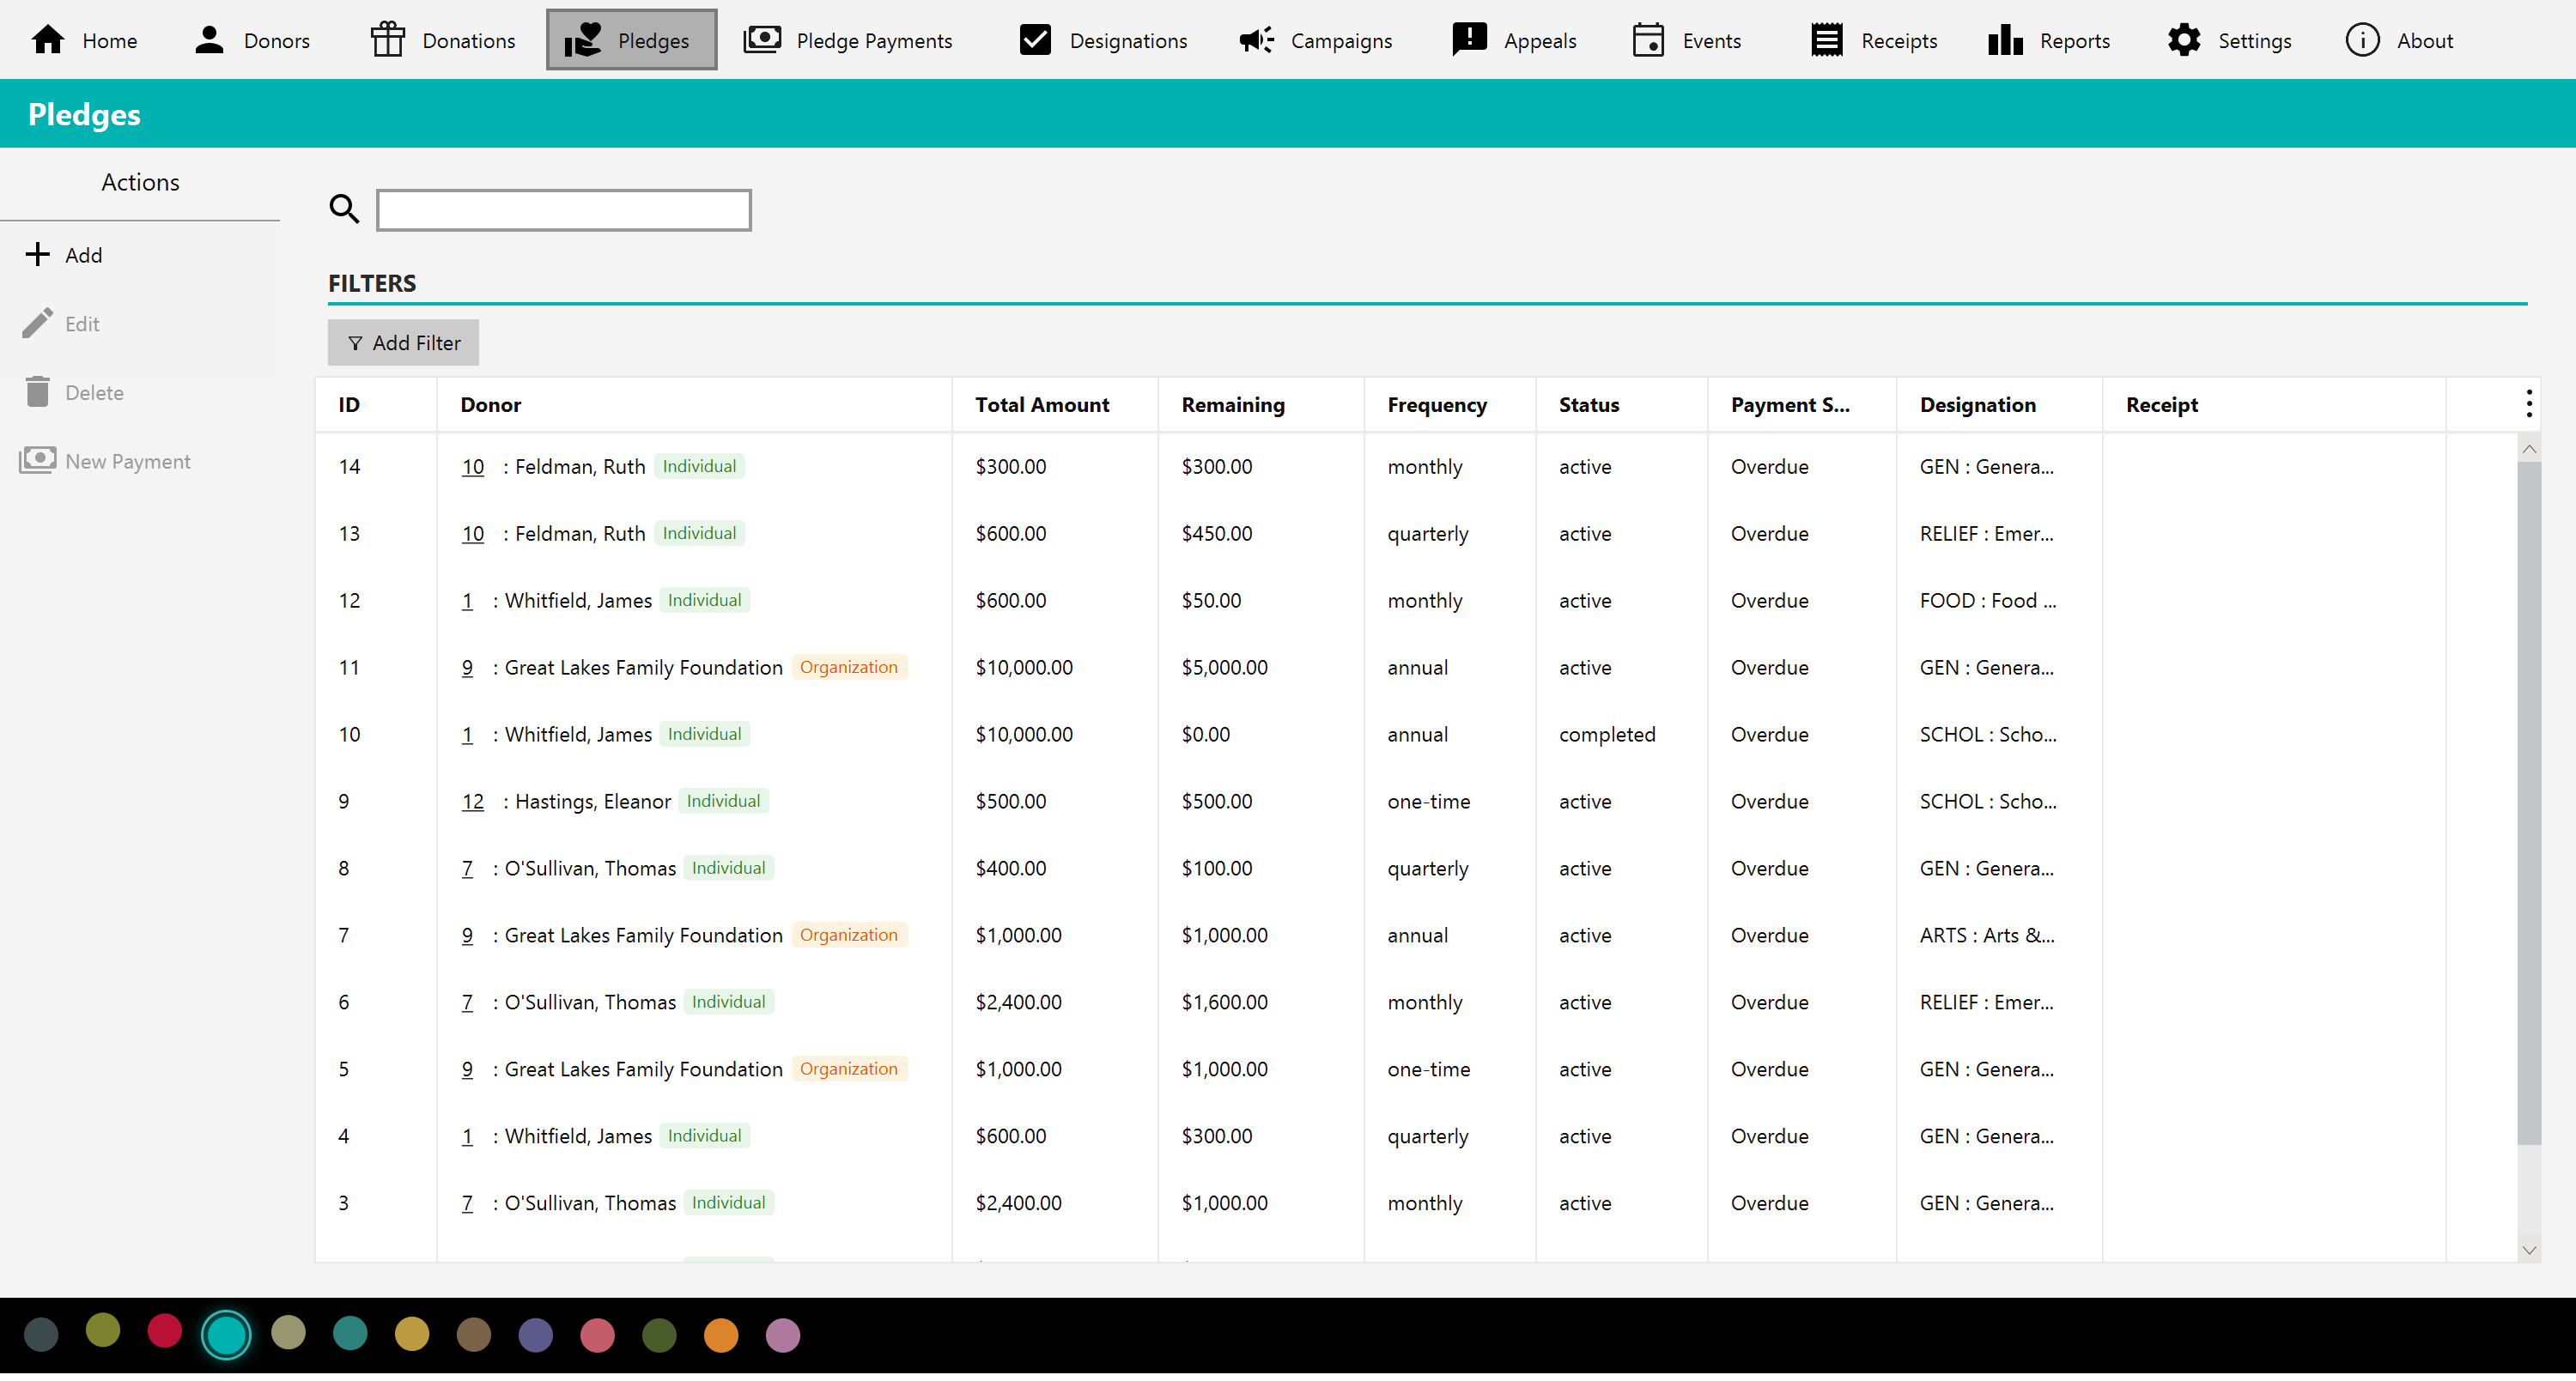Open donor link 12 for Hastings, Eleanor
This screenshot has width=2576, height=1381.
click(473, 802)
